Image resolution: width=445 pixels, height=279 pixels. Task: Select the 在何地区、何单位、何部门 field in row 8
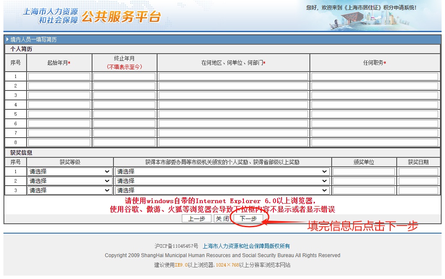coord(233,142)
